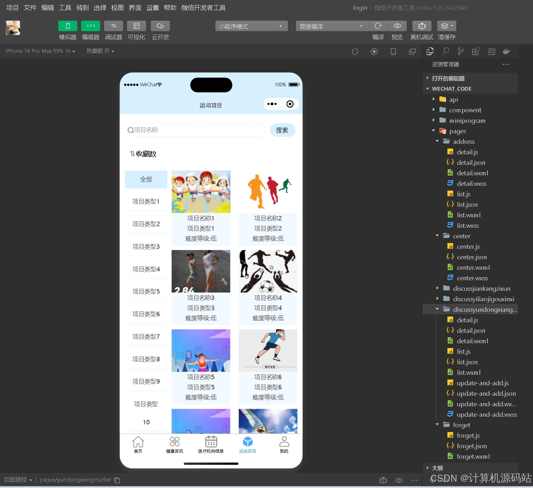Select the 项目类型9 category in the left list
The image size is (533, 488).
click(x=146, y=381)
